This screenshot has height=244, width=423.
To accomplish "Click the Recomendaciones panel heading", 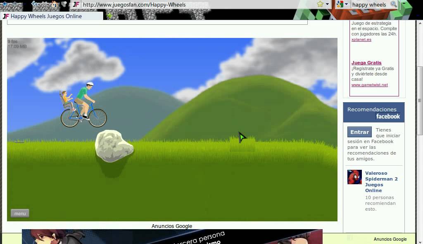I will 372,109.
